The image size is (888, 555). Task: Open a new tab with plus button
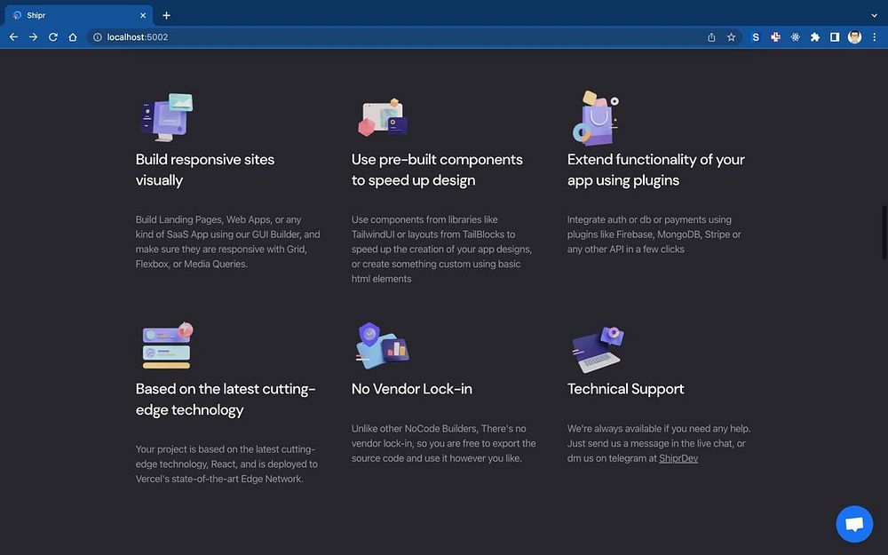166,15
